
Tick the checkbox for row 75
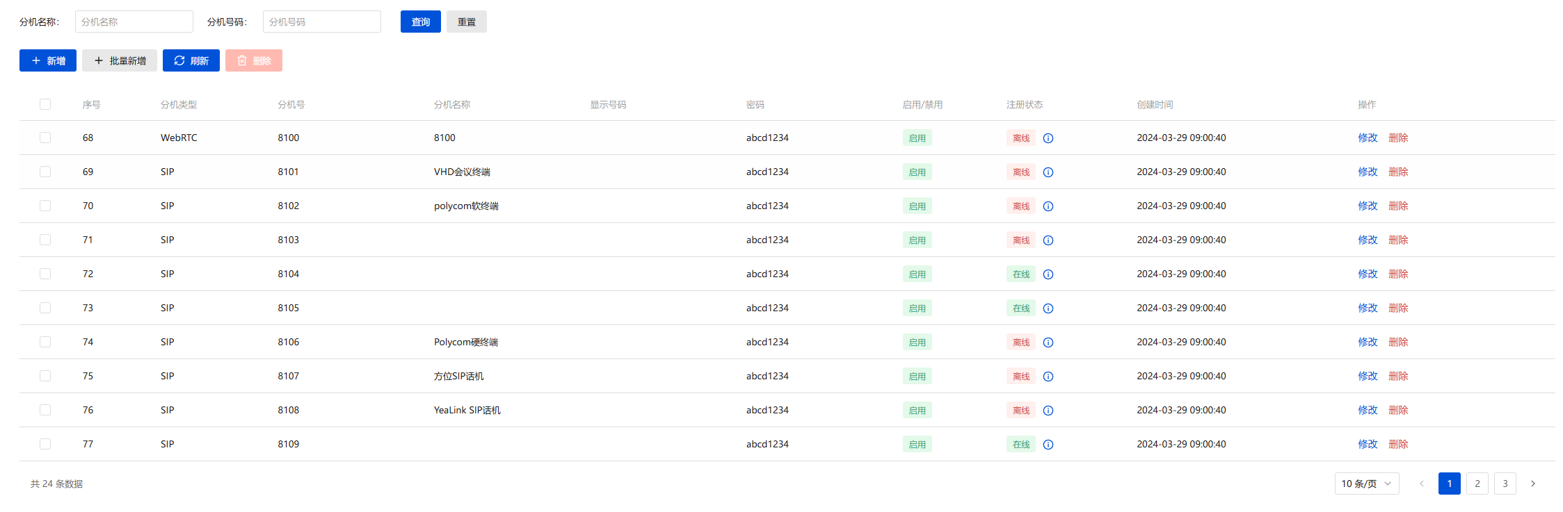tap(45, 376)
